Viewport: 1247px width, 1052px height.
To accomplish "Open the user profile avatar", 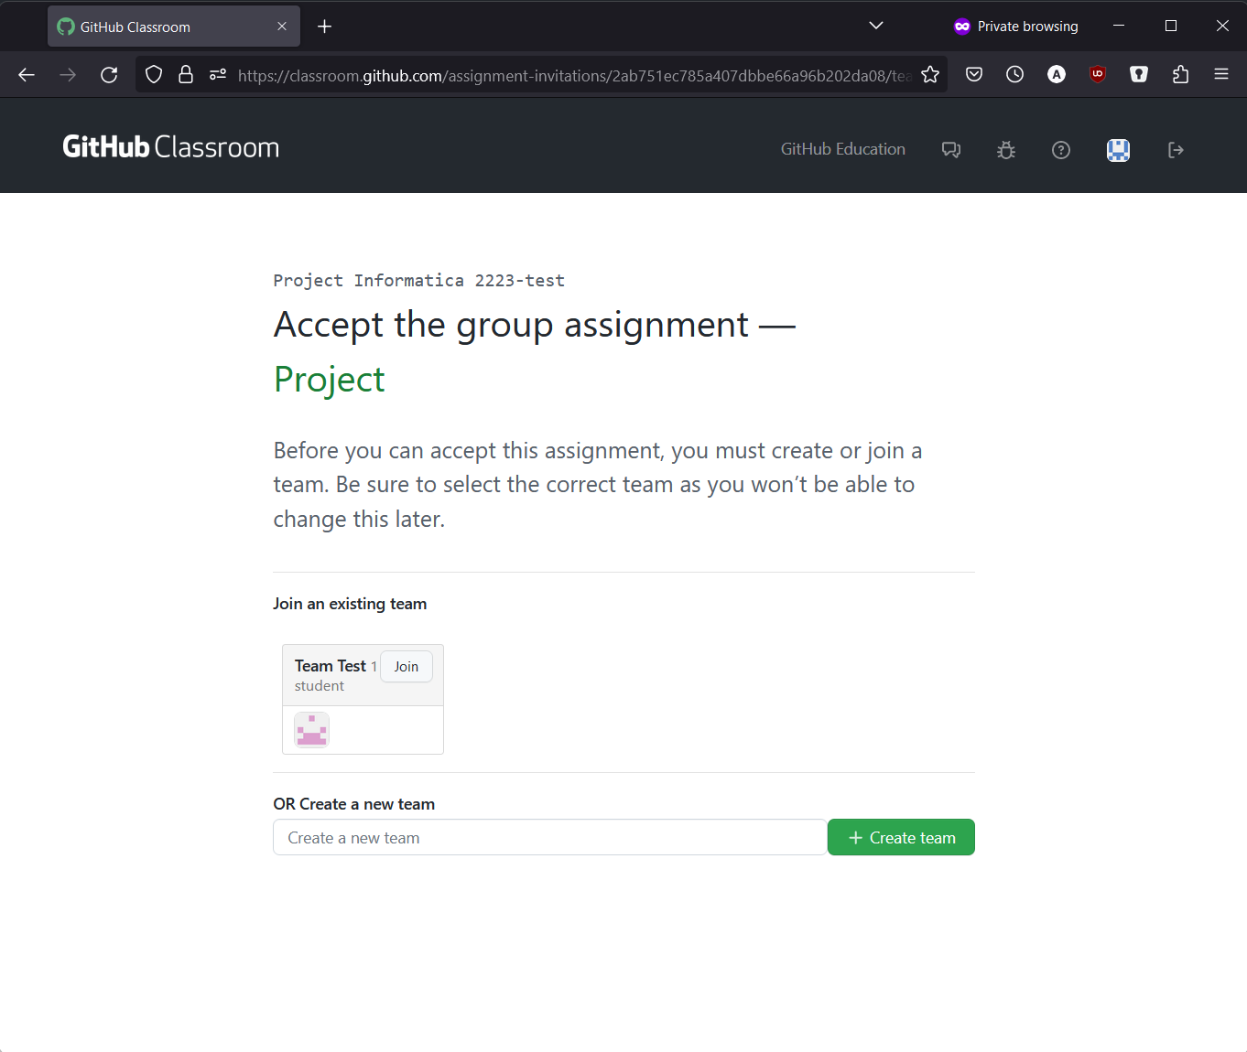I will point(1118,150).
